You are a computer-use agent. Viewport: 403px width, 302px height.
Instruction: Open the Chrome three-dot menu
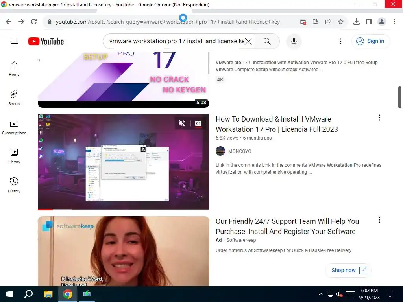coord(394,22)
